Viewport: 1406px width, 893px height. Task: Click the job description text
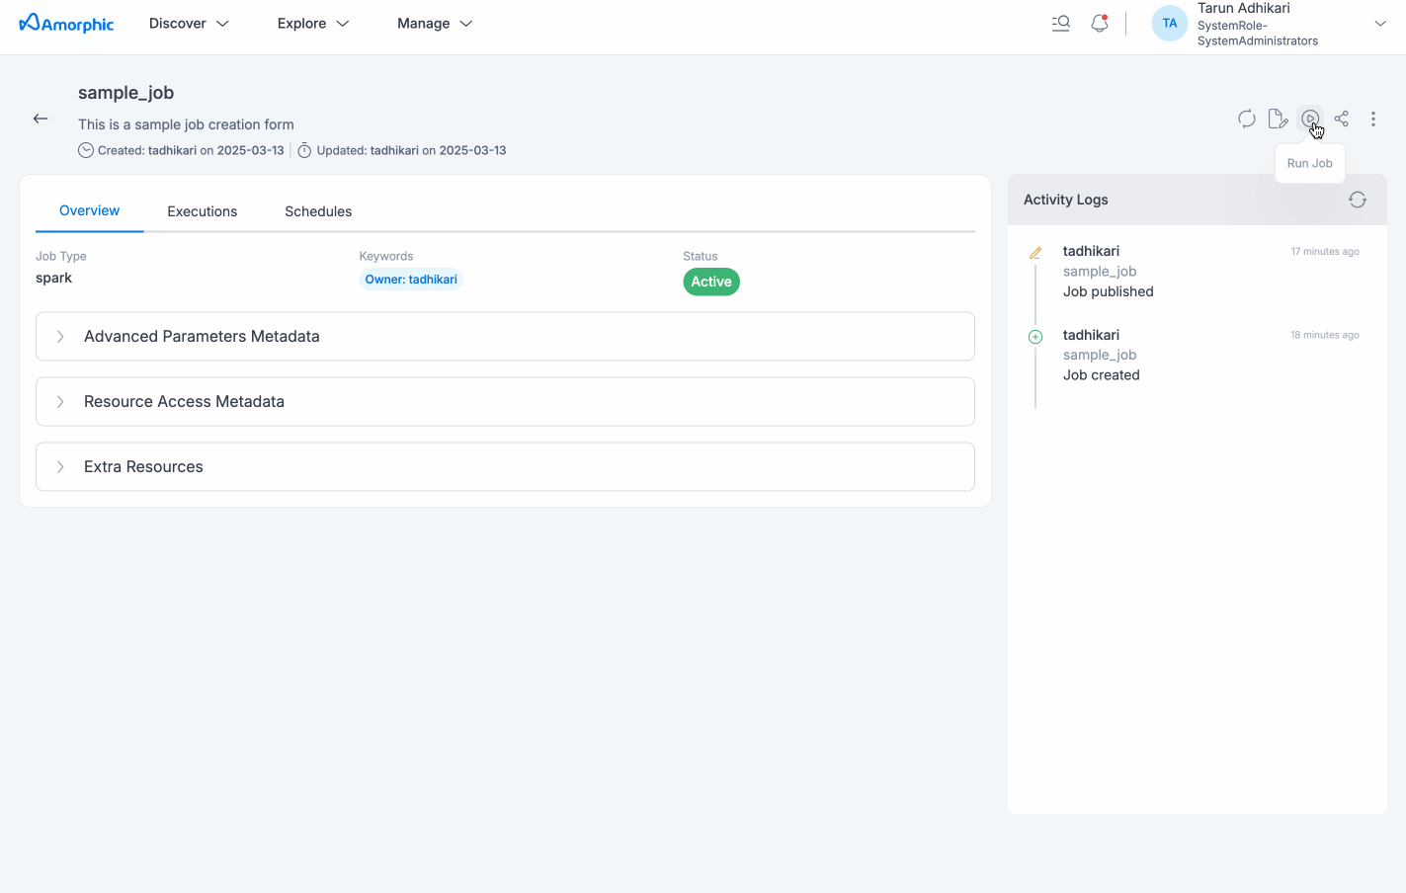click(186, 124)
